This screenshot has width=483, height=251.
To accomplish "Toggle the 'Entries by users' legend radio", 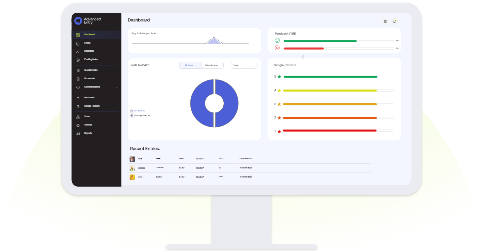I will (132, 115).
